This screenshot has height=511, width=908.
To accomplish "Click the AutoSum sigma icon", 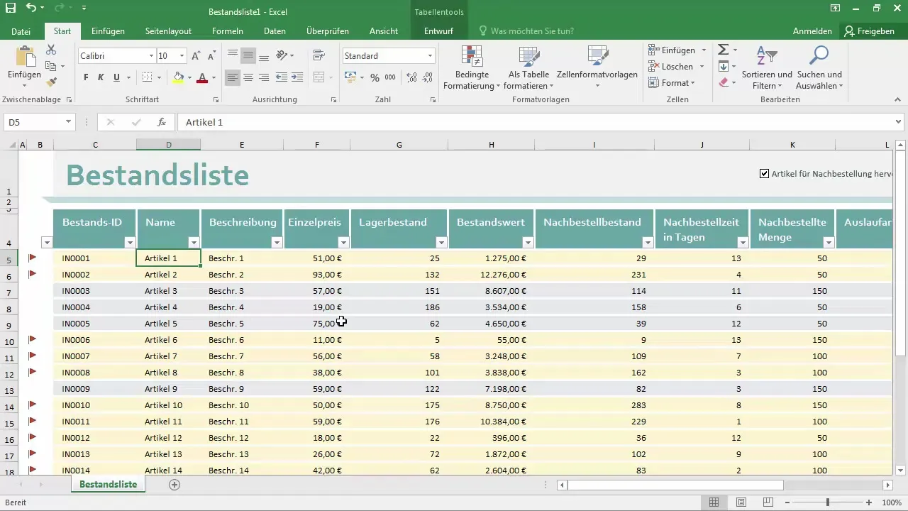I will (x=723, y=50).
